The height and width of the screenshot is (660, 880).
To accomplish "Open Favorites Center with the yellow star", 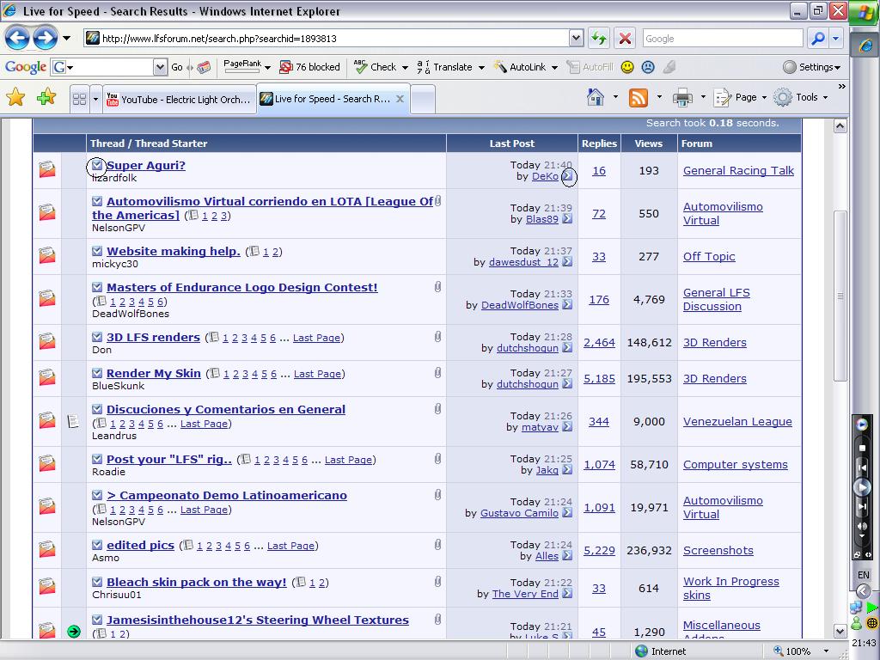I will pyautogui.click(x=15, y=98).
